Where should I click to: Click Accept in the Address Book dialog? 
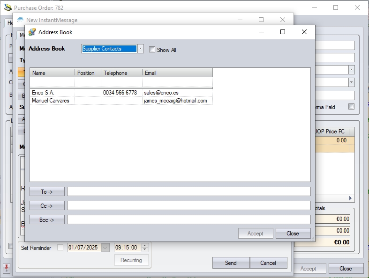[256, 234]
